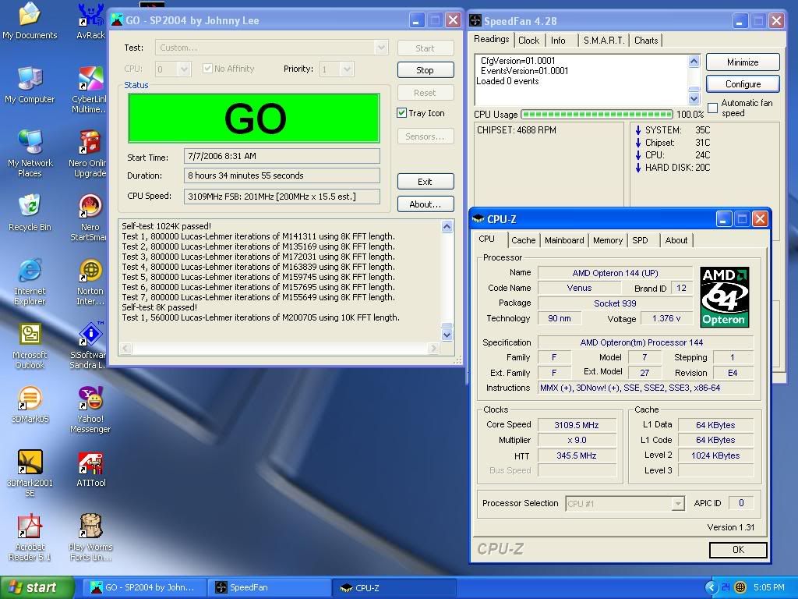The width and height of the screenshot is (798, 599).
Task: Click the green GO status indicator
Action: point(254,119)
